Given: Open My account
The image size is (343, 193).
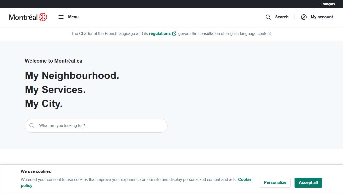Looking at the screenshot, I should (x=322, y=17).
